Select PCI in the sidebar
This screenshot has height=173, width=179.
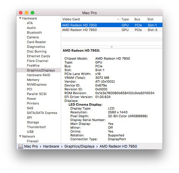click(30, 89)
